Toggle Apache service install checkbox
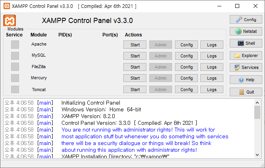Image resolution: width=265 pixels, height=168 pixels. point(15,44)
